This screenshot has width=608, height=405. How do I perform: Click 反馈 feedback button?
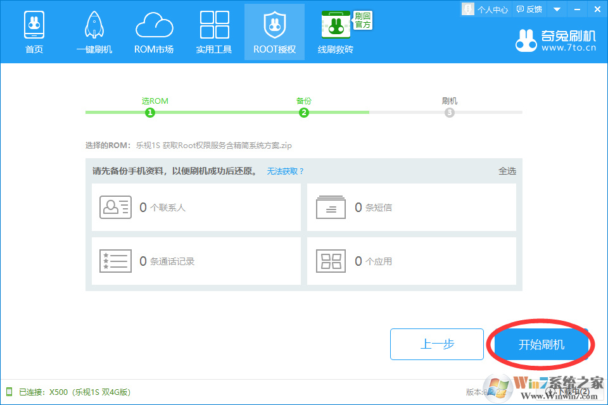coord(529,9)
